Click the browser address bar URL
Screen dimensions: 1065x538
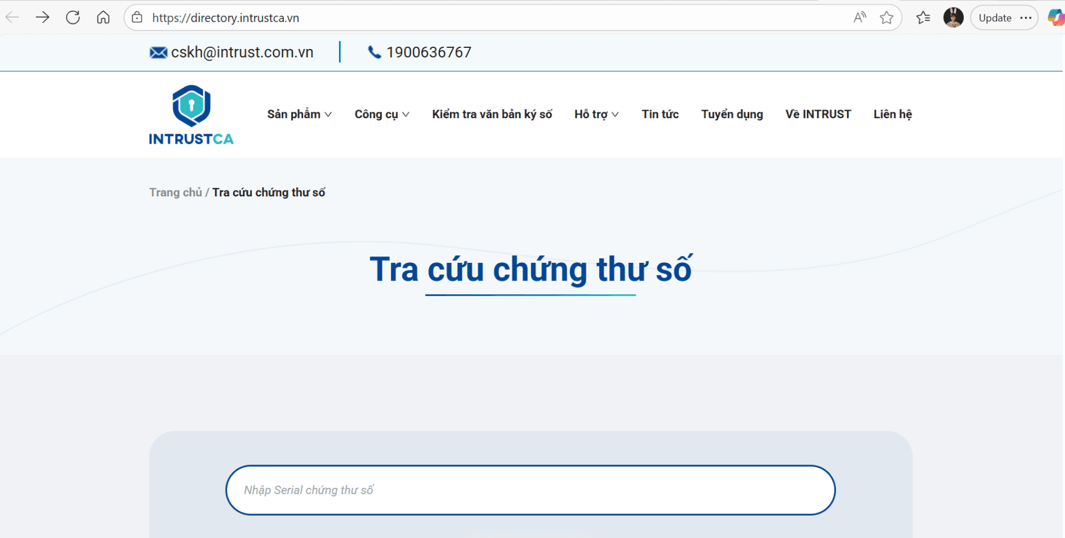tap(226, 18)
